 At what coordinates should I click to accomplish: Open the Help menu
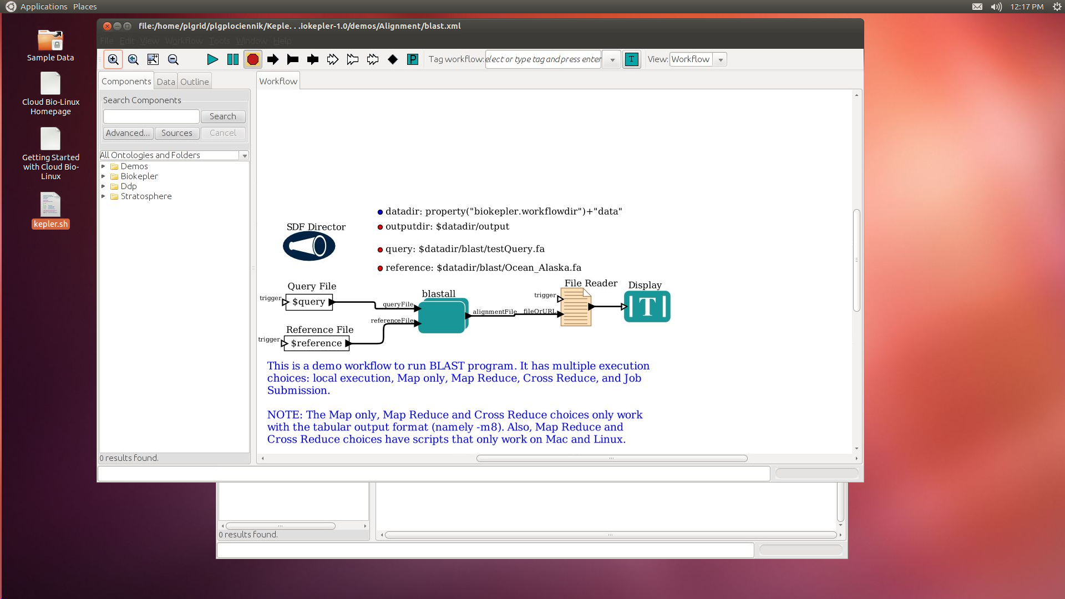pyautogui.click(x=282, y=40)
